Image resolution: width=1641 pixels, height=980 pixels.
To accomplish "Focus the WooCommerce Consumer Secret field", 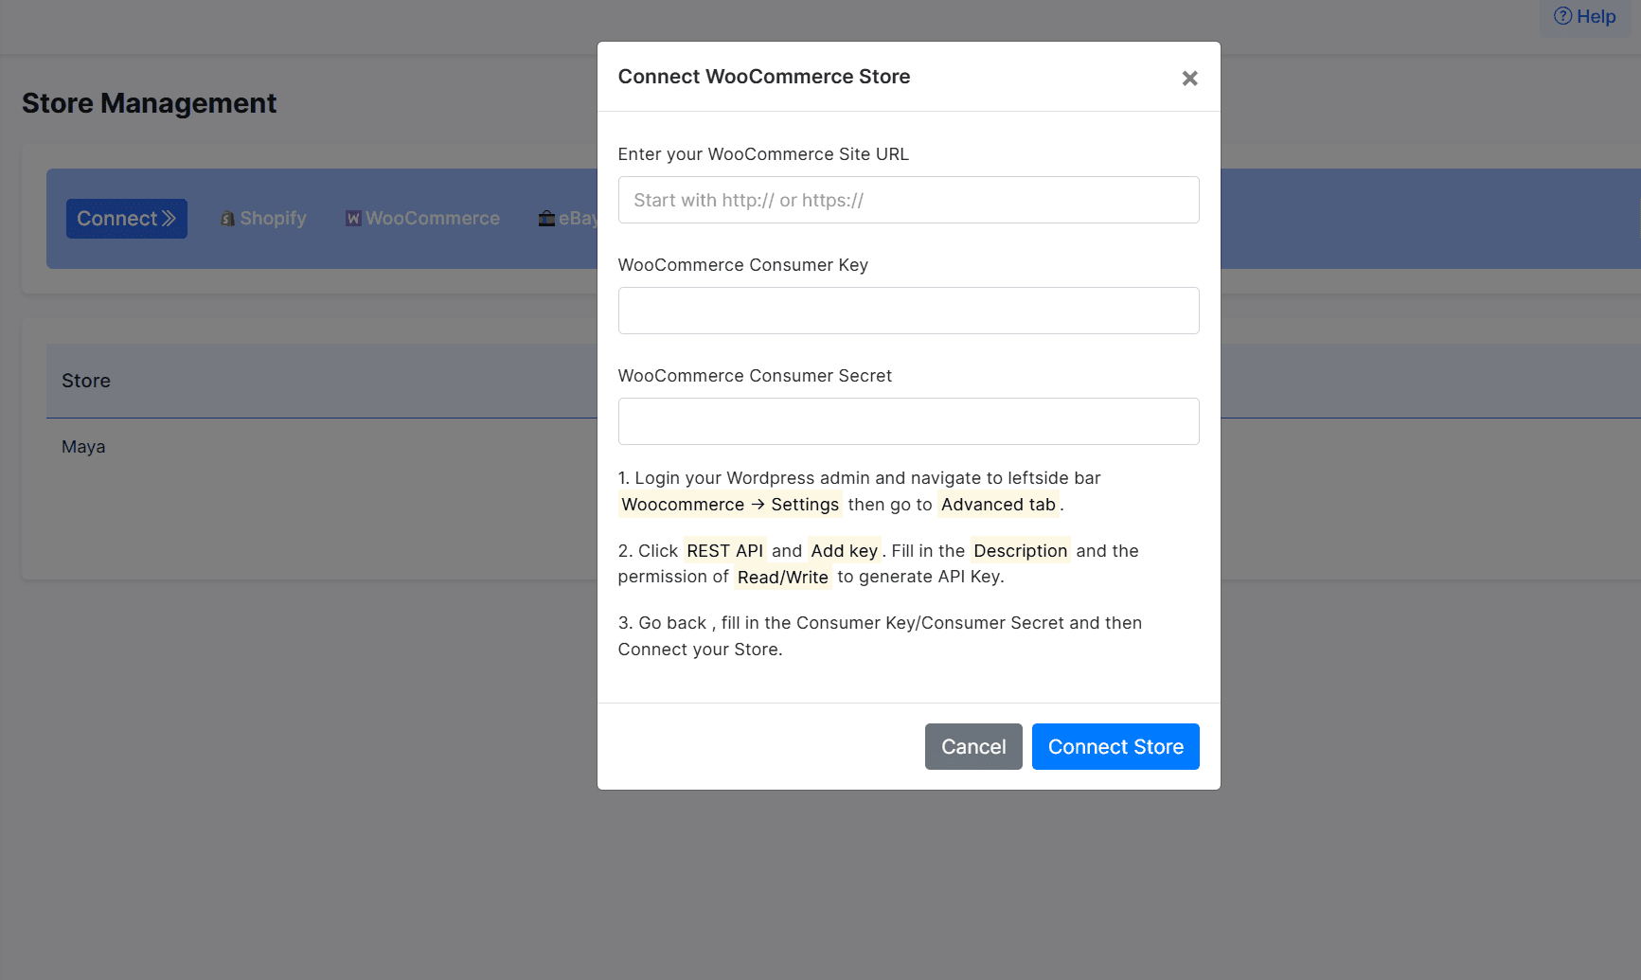I will pyautogui.click(x=908, y=421).
